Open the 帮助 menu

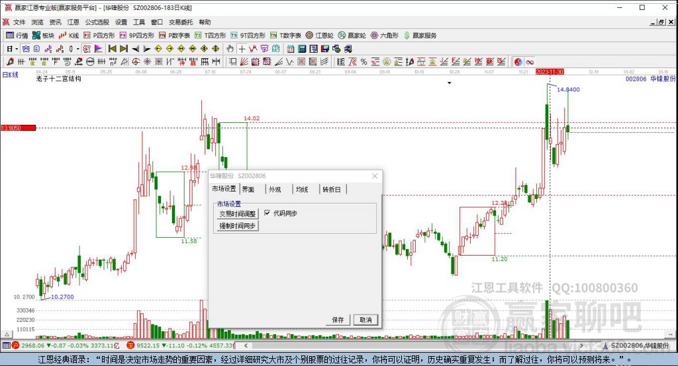[205, 22]
